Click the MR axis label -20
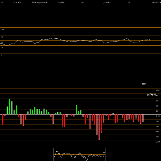This screenshot has width=161, height=161. (157, 121)
